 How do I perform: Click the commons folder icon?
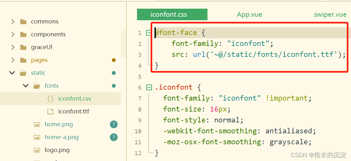point(23,22)
